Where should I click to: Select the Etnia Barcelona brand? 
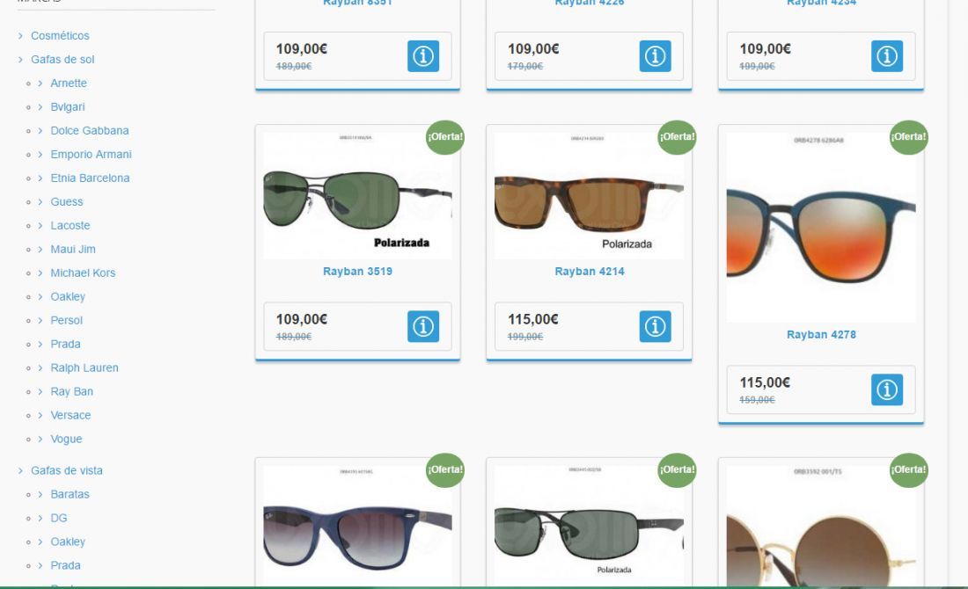90,178
